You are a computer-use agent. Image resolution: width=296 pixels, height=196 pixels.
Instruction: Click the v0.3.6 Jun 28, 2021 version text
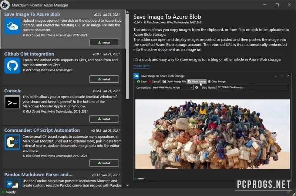[106, 175]
